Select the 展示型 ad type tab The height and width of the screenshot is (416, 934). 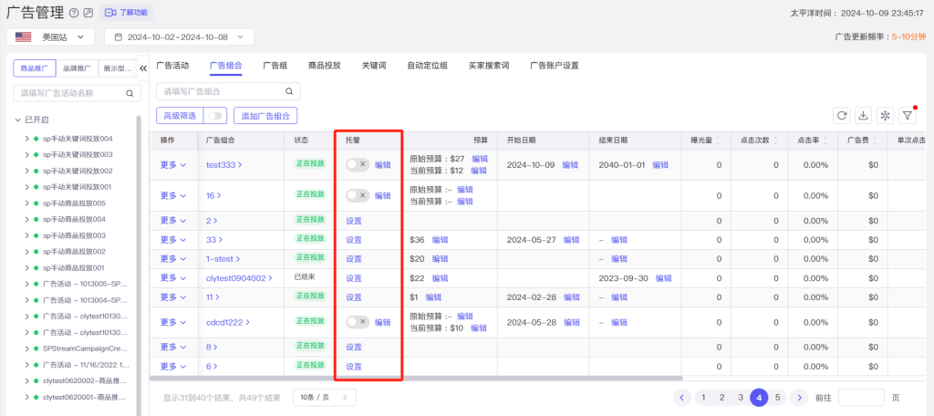[117, 68]
